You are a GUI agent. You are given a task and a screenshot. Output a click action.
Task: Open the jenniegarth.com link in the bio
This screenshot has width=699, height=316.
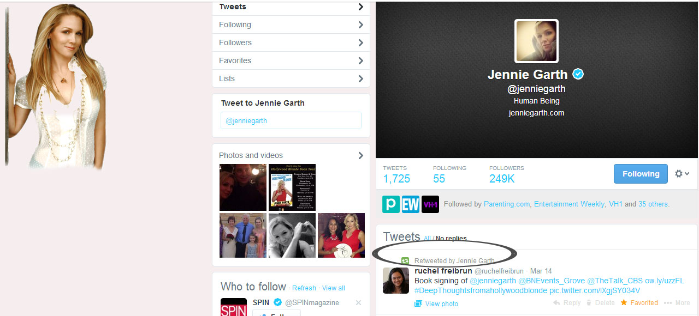pos(536,112)
